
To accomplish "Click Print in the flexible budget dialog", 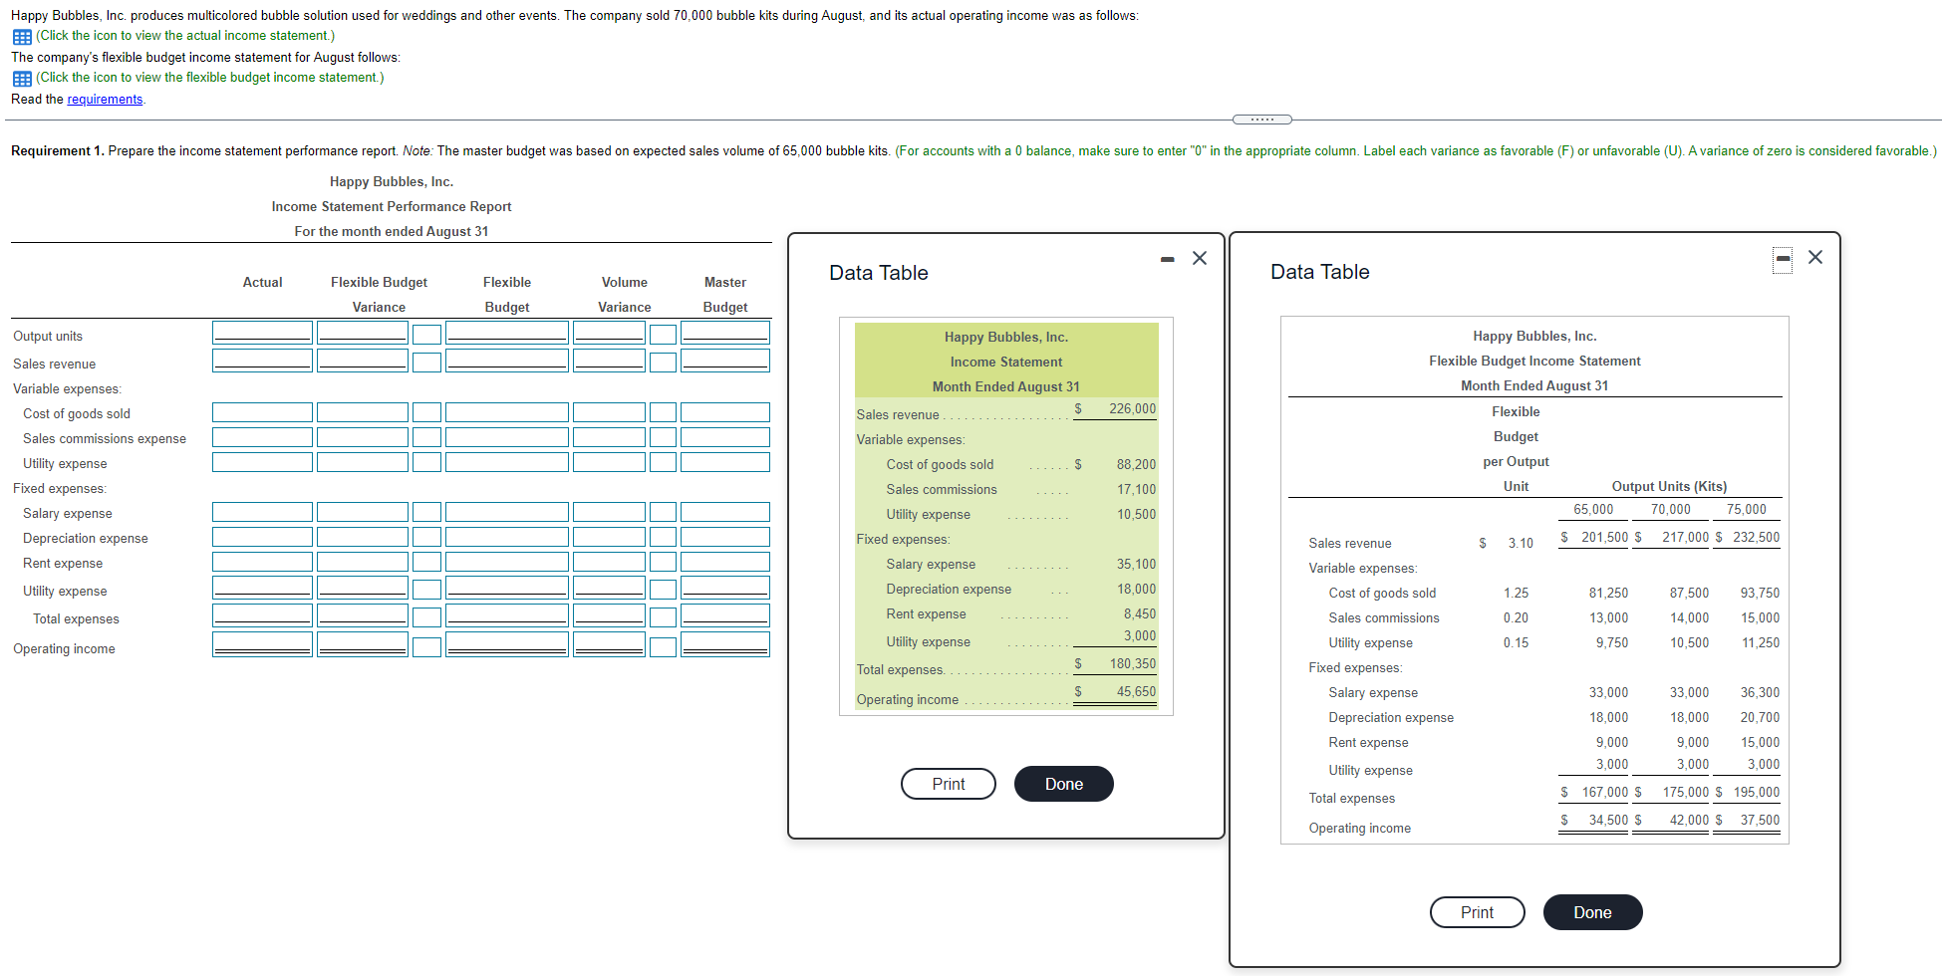I will tap(1476, 912).
